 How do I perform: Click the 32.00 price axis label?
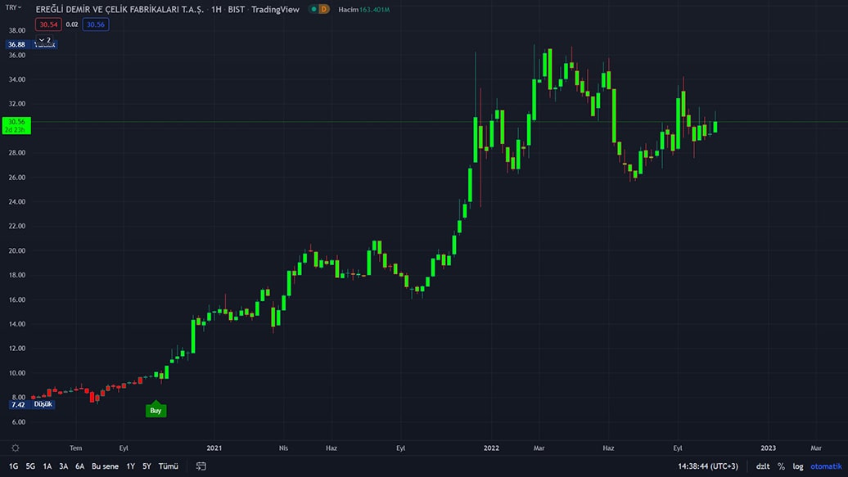(16, 104)
